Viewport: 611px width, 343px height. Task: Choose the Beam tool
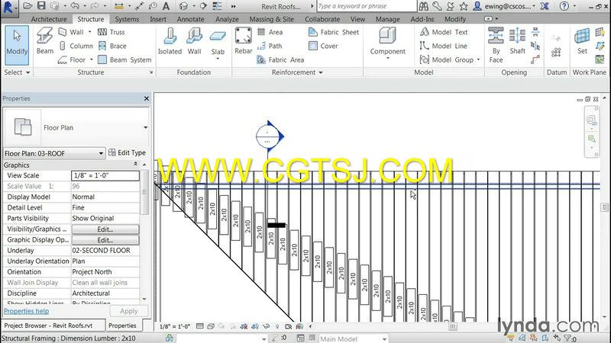click(45, 40)
